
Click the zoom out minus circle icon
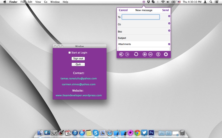click(150, 54)
